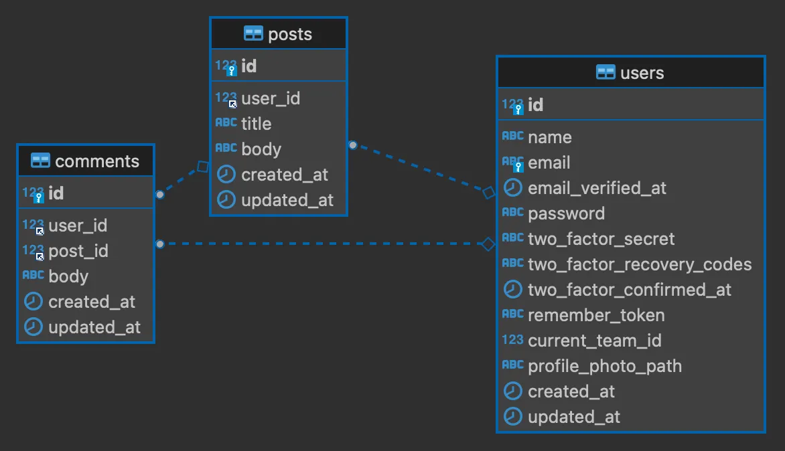Image resolution: width=785 pixels, height=451 pixels.
Task: Click the ABC icon next to users password
Action: [x=512, y=213]
